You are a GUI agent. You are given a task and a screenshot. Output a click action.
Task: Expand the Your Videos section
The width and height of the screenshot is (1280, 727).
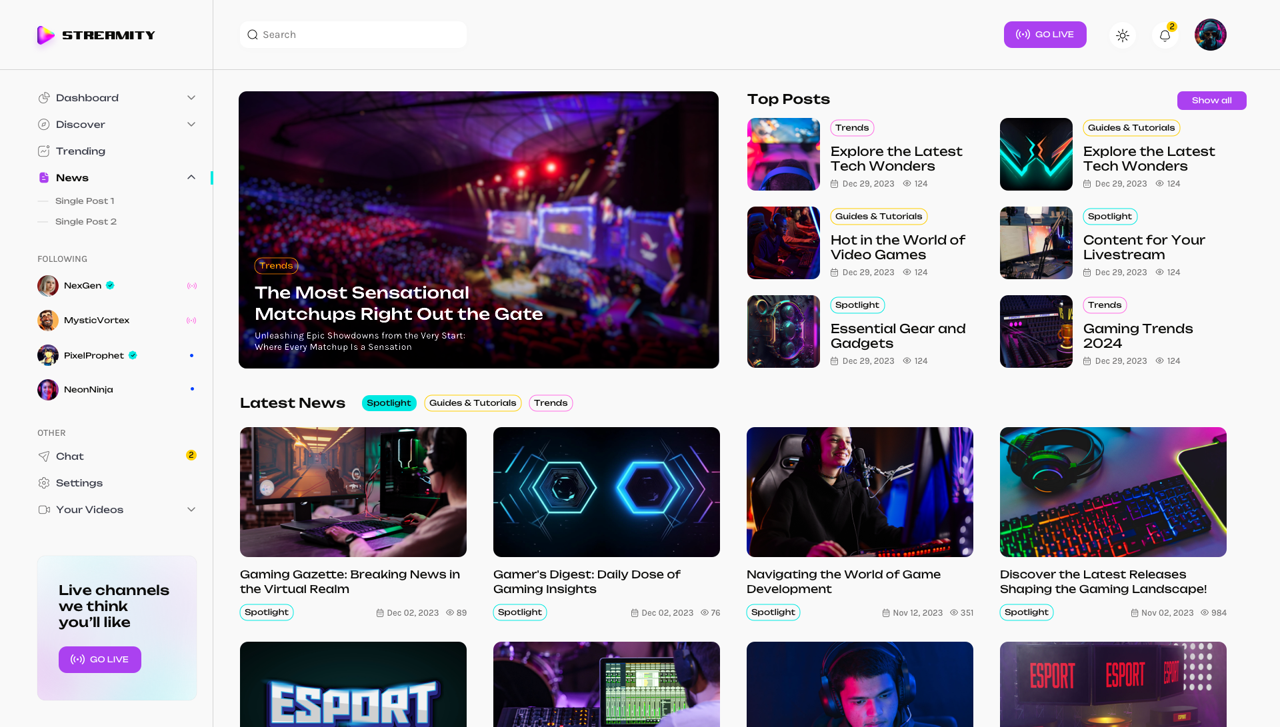click(x=191, y=509)
